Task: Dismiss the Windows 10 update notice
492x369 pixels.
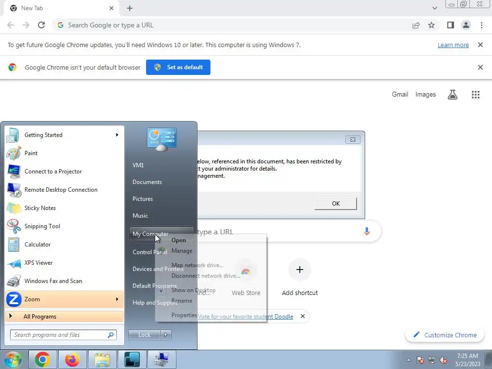Action: click(x=480, y=45)
